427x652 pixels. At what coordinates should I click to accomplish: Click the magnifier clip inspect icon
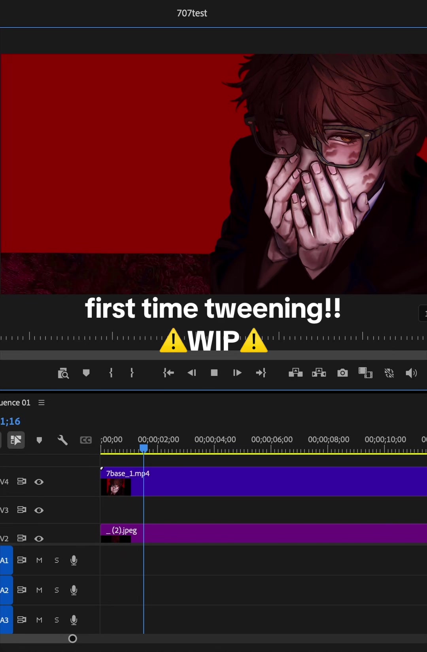(63, 373)
